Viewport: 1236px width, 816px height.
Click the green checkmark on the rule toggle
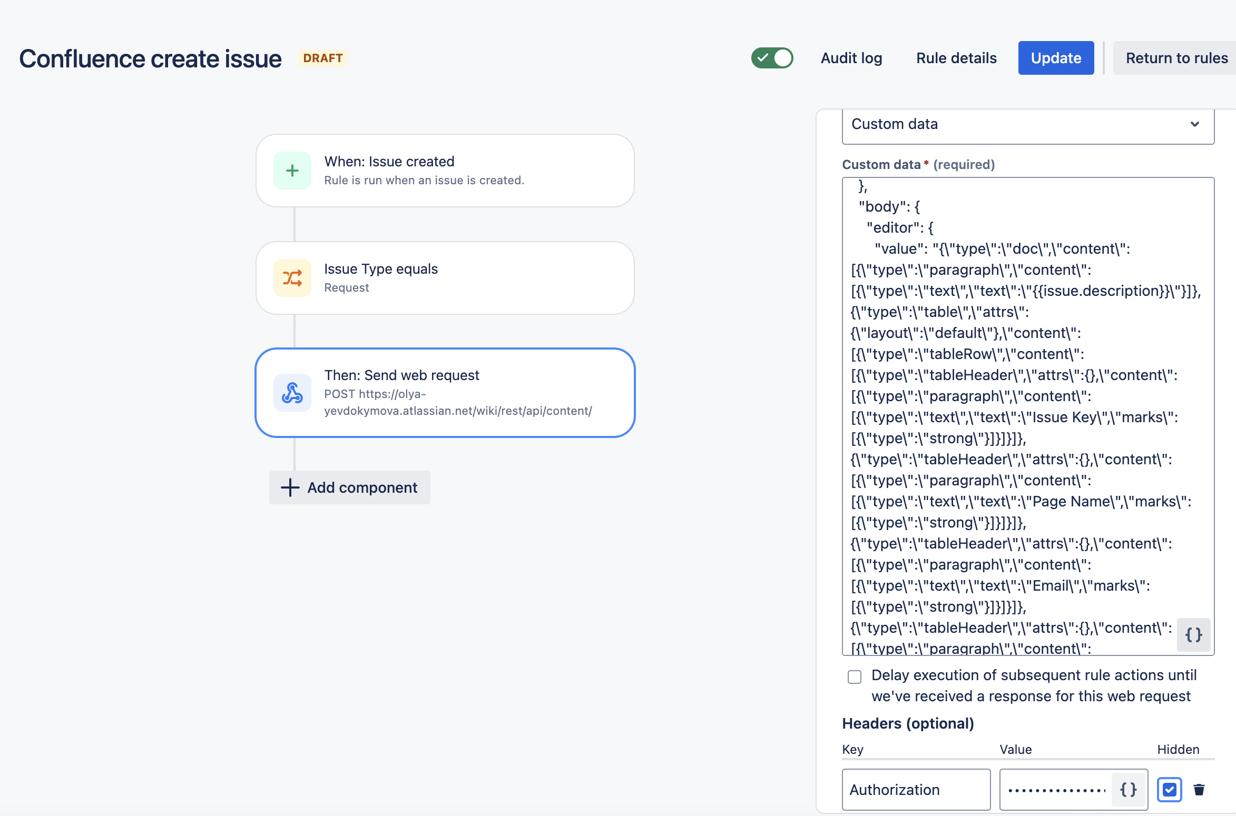(763, 58)
